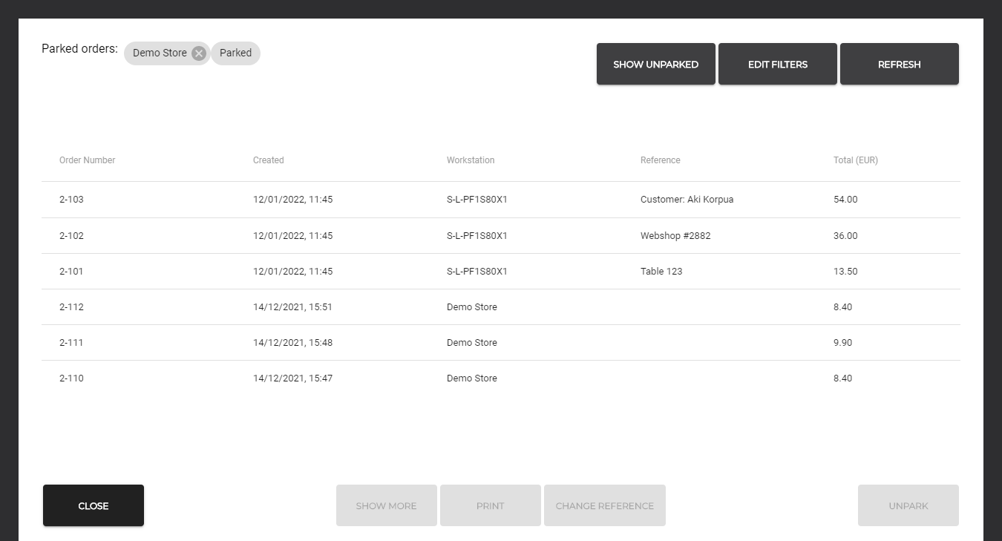
Task: Refresh the parked orders list
Action: coord(899,65)
